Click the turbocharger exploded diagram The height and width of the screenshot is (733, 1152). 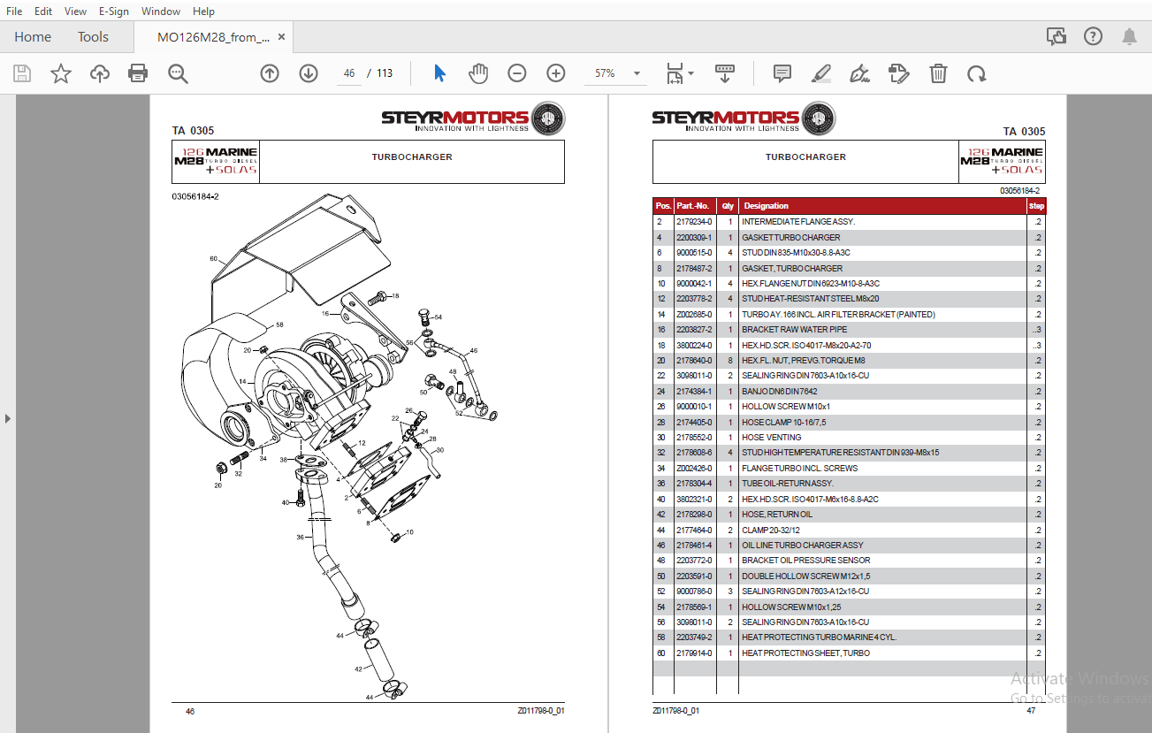point(340,447)
